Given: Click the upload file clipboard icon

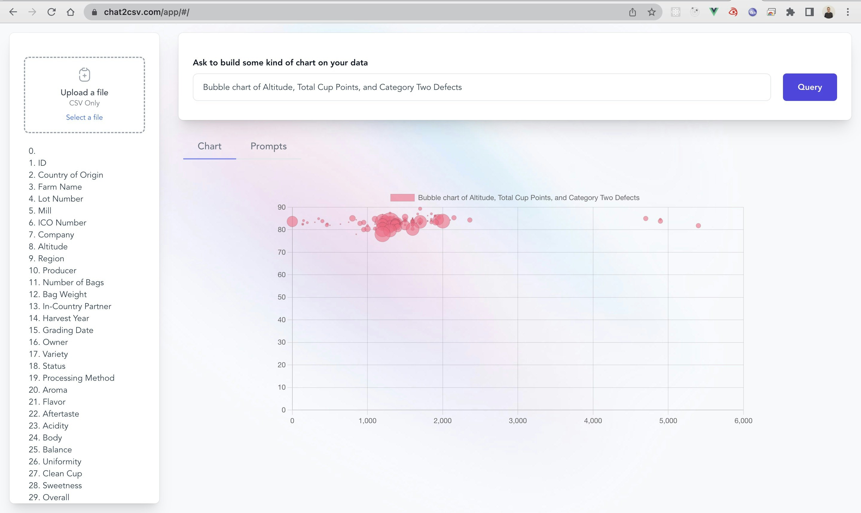Looking at the screenshot, I should click(x=84, y=75).
